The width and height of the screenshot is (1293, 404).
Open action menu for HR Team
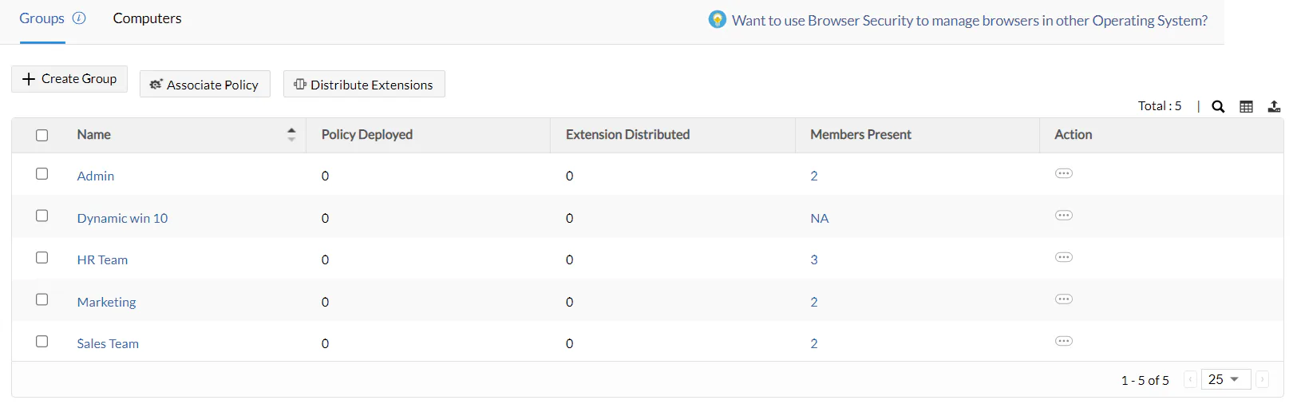1064,257
